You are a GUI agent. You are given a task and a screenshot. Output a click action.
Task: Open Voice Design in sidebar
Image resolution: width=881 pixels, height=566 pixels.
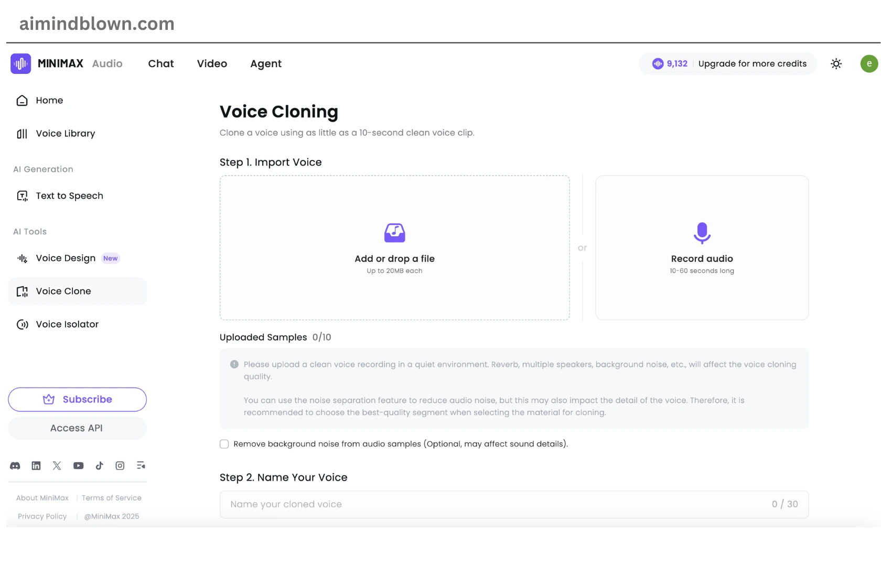(x=66, y=258)
